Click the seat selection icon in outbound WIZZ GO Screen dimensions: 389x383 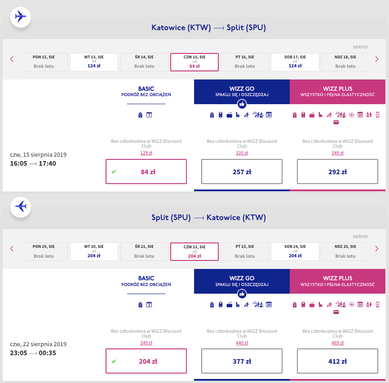point(238,115)
